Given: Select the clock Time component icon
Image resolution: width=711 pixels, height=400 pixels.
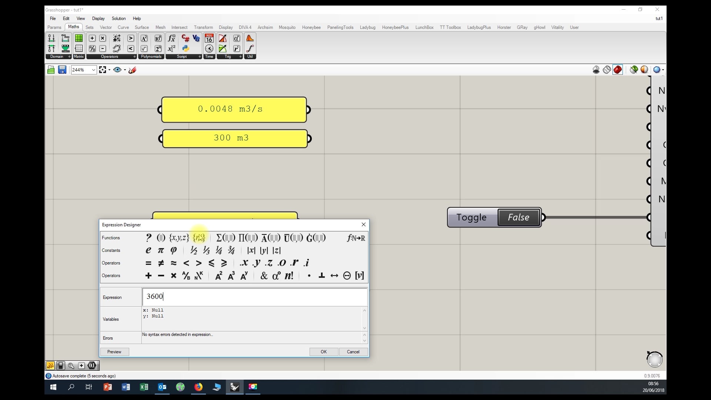Looking at the screenshot, I should click(209, 49).
